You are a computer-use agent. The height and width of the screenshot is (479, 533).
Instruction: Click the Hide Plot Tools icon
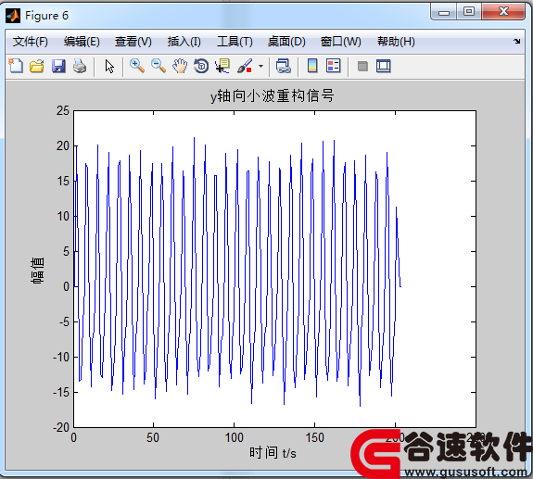362,66
